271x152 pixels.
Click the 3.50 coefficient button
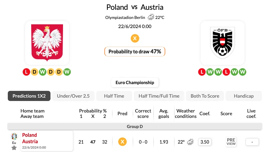(205, 142)
